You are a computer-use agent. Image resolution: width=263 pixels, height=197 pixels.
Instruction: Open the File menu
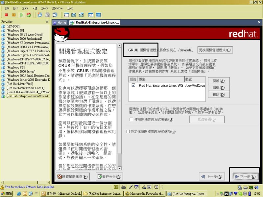point(7,8)
